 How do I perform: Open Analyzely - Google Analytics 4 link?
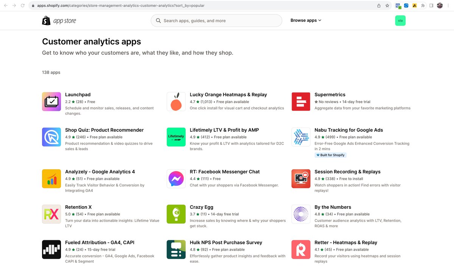click(100, 172)
